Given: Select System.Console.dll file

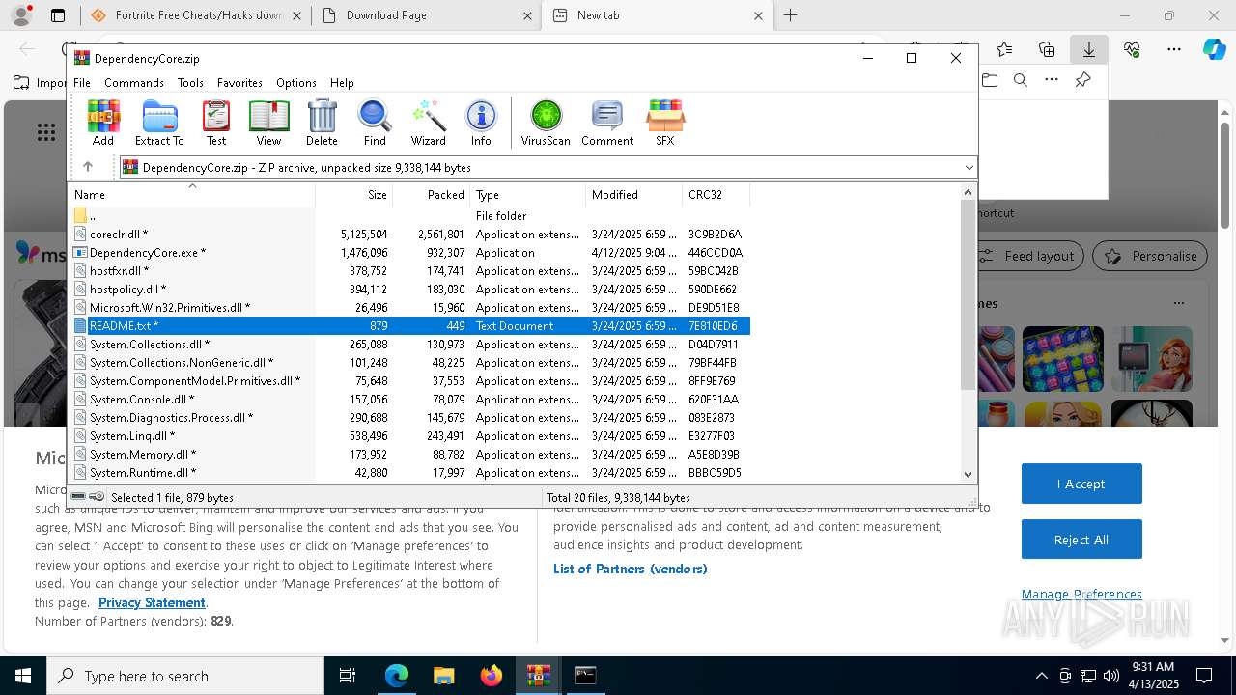Looking at the screenshot, I should (x=410, y=399).
